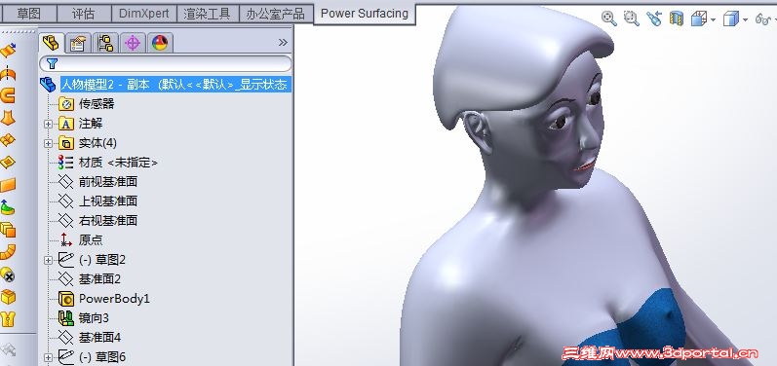
Task: Select 基准面4 in the feature tree
Action: pos(99,338)
